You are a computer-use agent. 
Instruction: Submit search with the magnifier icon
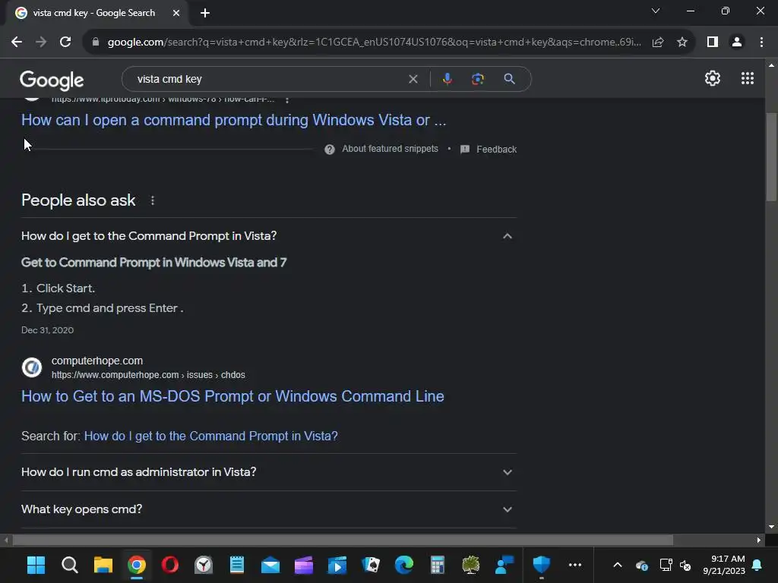pyautogui.click(x=509, y=79)
